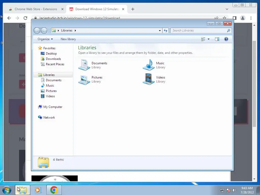Close the Chrome Web Store tab
This screenshot has width=260, height=195.
tap(62, 9)
